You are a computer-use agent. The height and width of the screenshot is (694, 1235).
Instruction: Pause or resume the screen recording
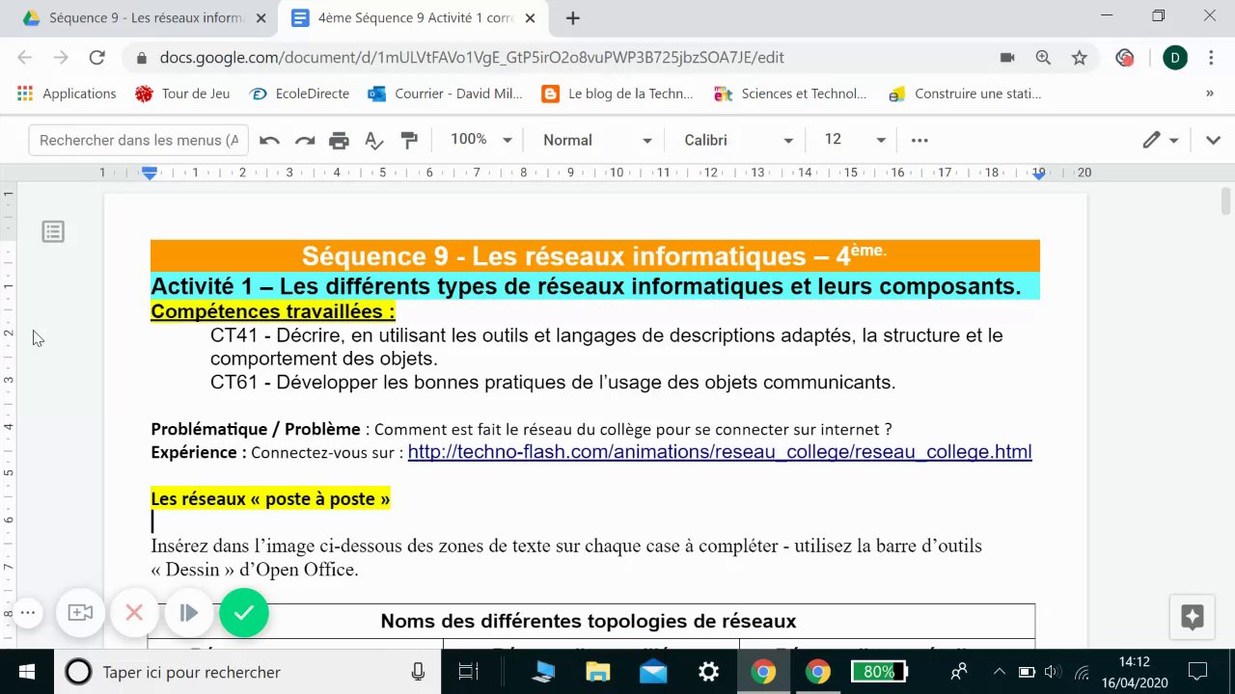pyautogui.click(x=188, y=612)
